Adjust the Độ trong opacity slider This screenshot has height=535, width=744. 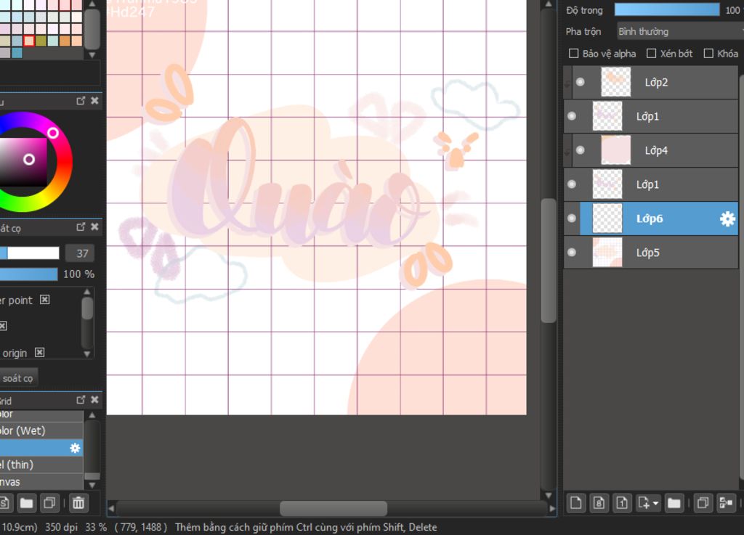click(x=667, y=9)
